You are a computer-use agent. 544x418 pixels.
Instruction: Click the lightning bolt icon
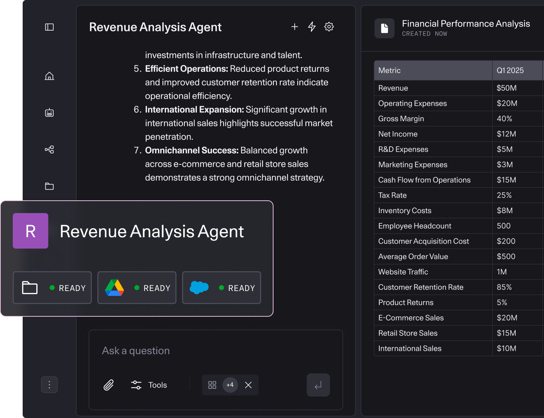tap(312, 27)
